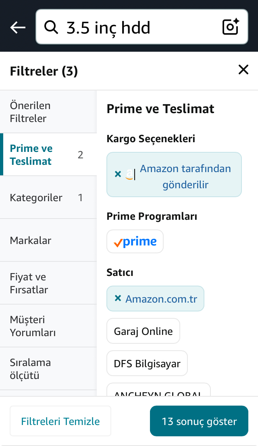Open Kategoriler filter section

pos(48,198)
